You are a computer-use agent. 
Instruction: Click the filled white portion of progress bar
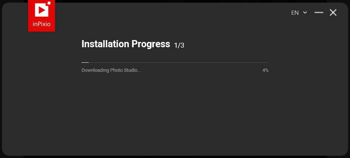click(85, 62)
